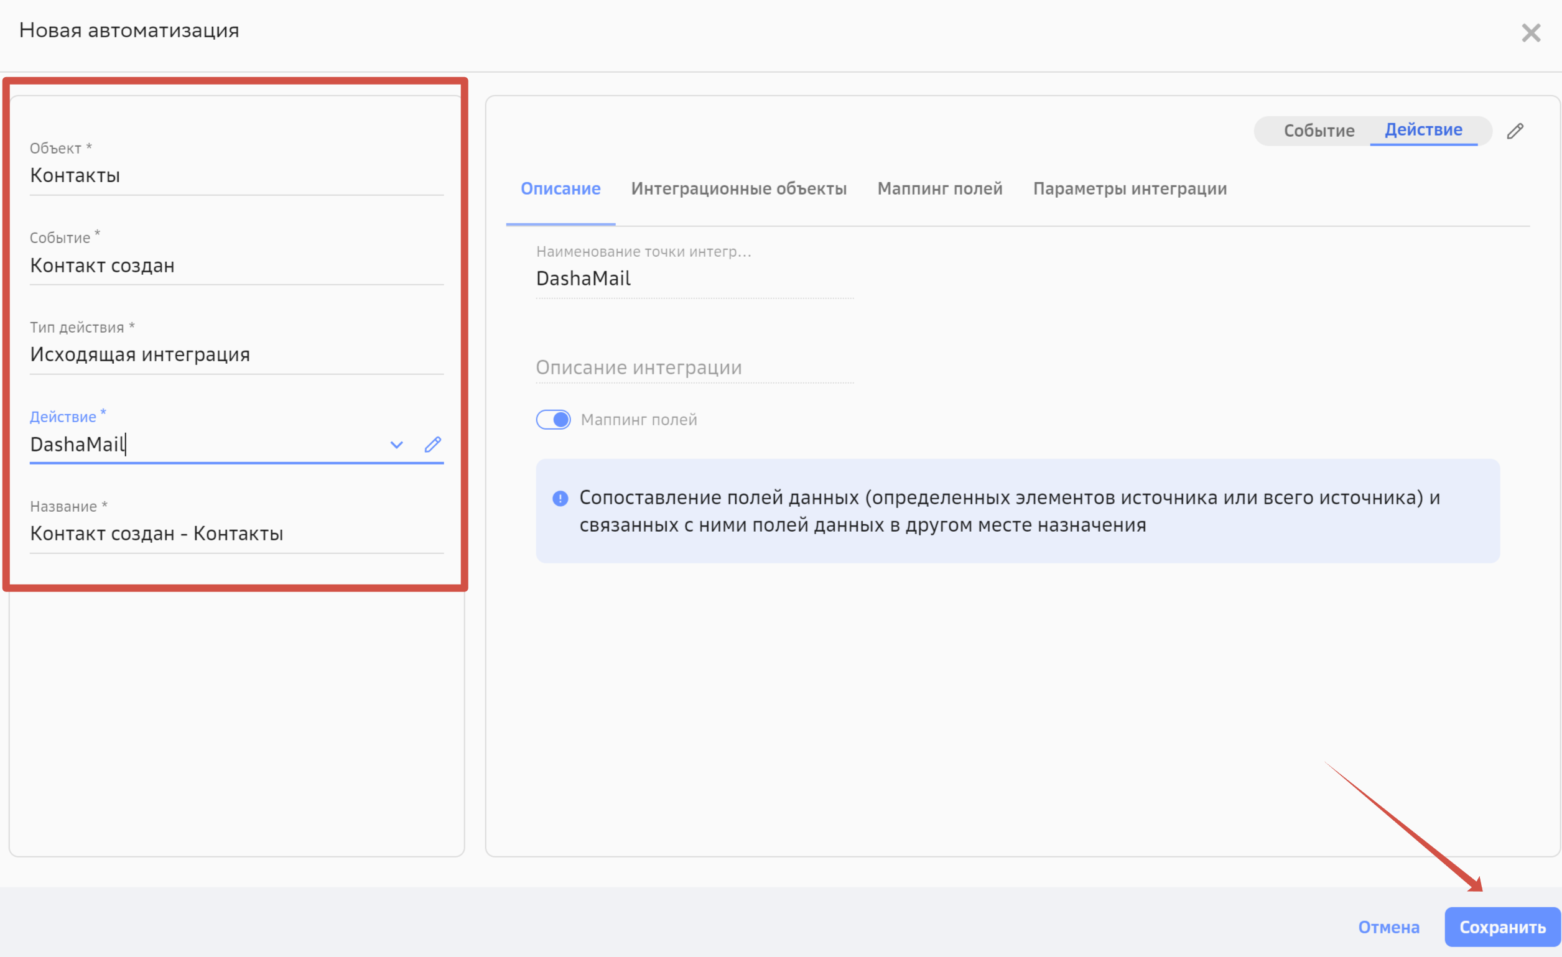Image resolution: width=1562 pixels, height=957 pixels.
Task: Expand the Действие dropdown chevron
Action: tap(397, 445)
